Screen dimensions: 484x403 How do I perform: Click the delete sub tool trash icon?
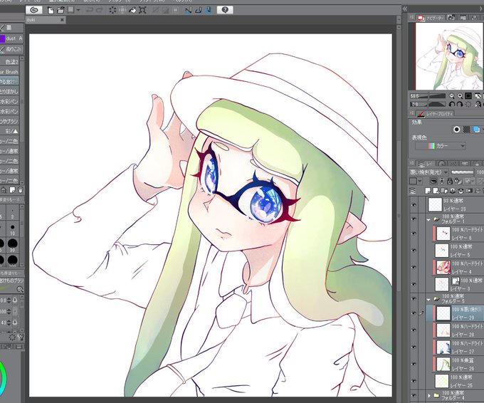pyautogui.click(x=21, y=189)
